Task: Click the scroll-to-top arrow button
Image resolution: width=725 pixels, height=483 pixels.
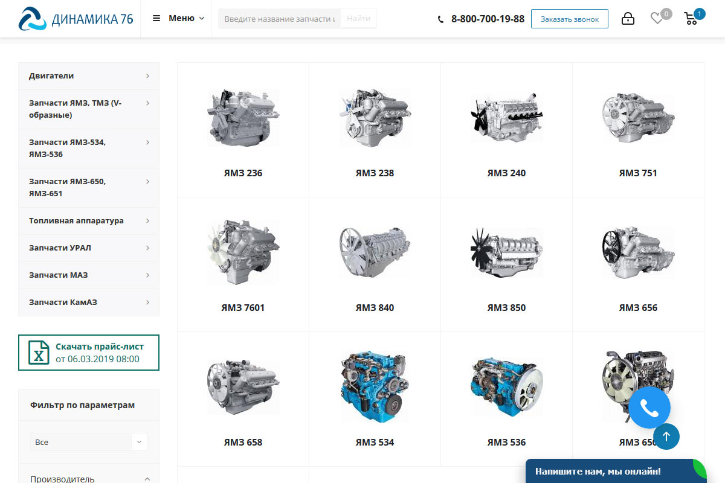Action: pos(666,436)
